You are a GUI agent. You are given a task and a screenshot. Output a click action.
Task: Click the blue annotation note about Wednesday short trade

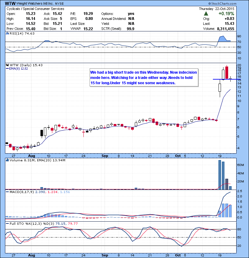pos(144,77)
